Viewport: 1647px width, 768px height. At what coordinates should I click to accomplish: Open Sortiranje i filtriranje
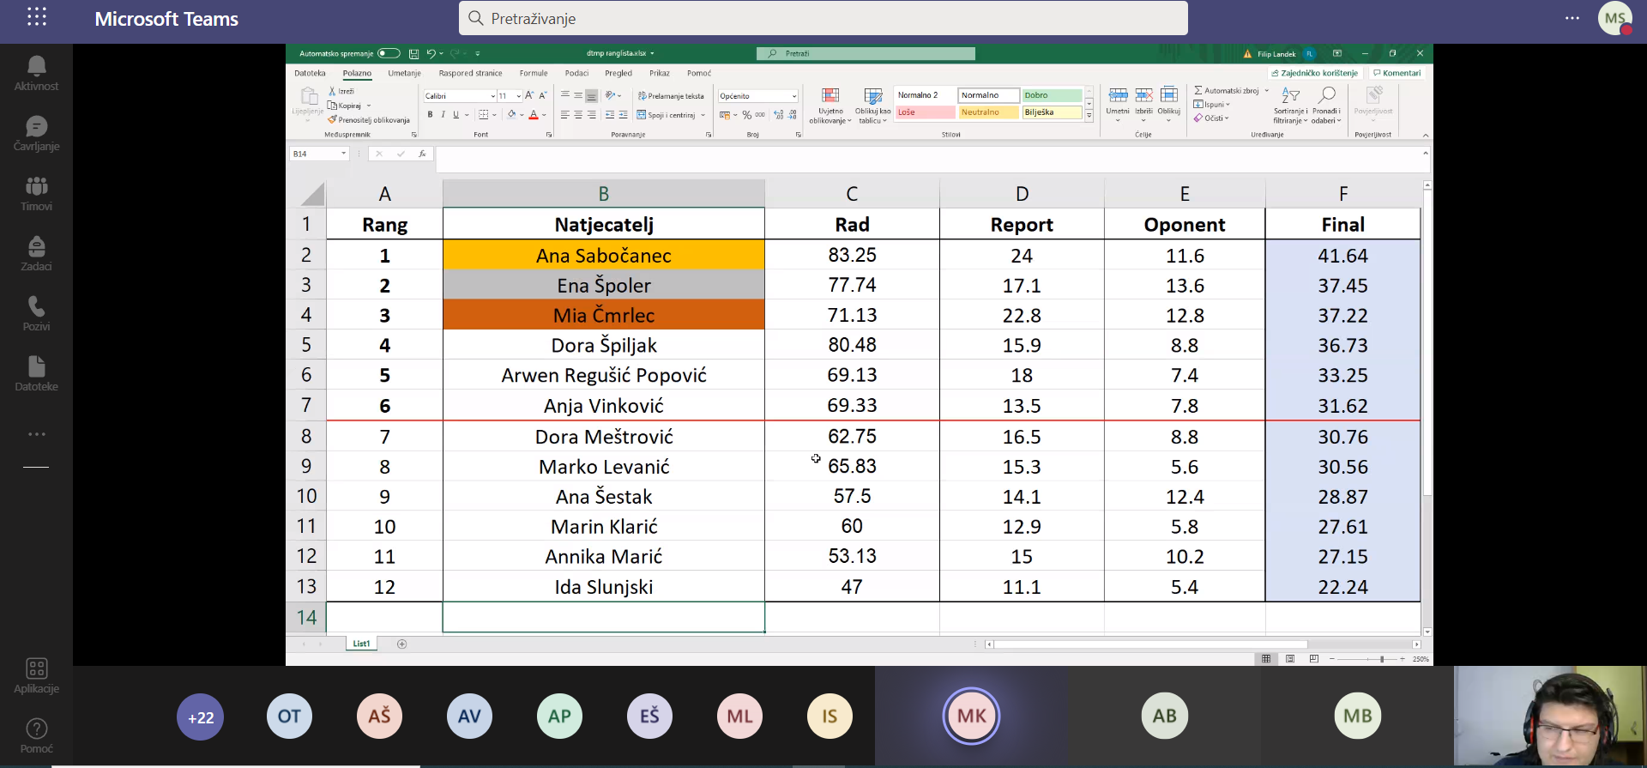pos(1290,106)
